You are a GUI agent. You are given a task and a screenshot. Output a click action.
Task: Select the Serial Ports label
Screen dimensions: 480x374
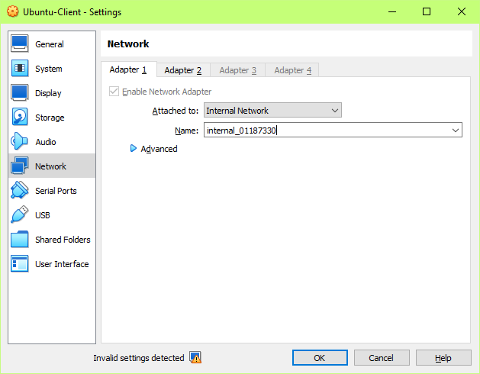56,191
